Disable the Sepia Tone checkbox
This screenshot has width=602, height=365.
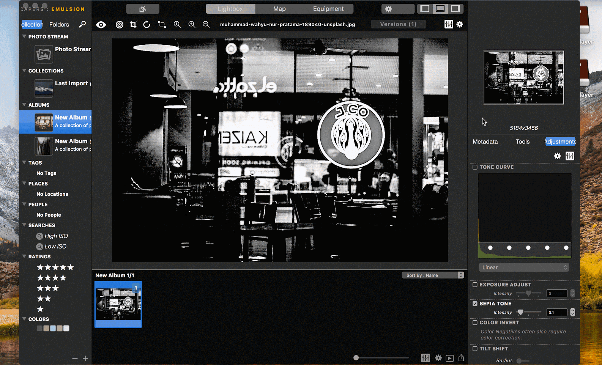coord(475,304)
